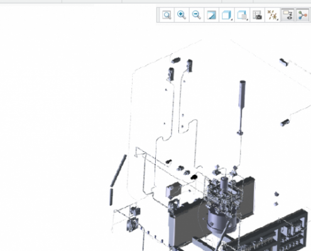
Task: Select the tall vertical cylinder part in the model
Action: 242,94
